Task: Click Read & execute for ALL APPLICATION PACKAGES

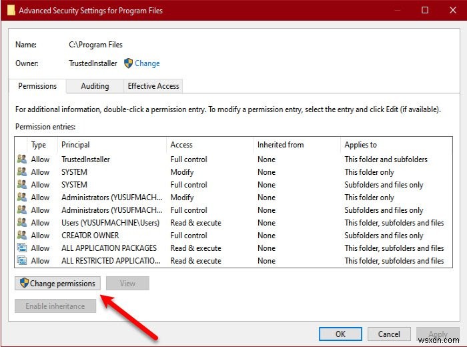Action: [x=195, y=248]
